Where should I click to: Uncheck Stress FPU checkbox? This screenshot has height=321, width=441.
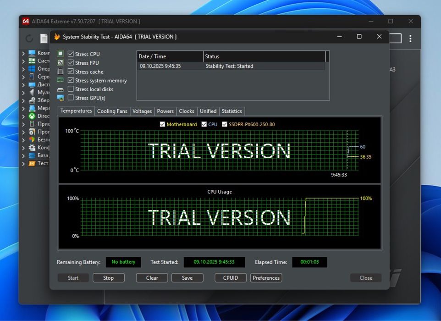coord(71,62)
